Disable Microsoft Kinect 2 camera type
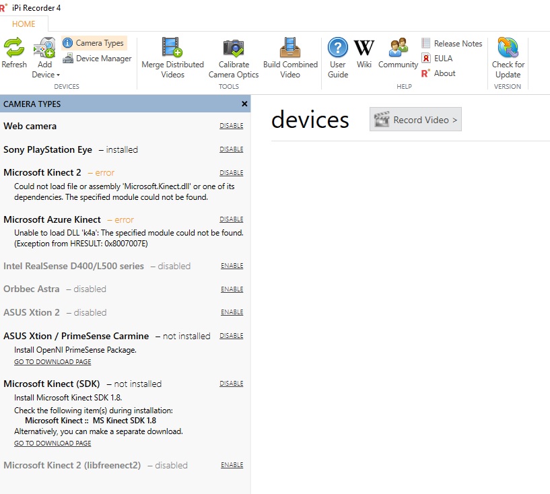 231,172
